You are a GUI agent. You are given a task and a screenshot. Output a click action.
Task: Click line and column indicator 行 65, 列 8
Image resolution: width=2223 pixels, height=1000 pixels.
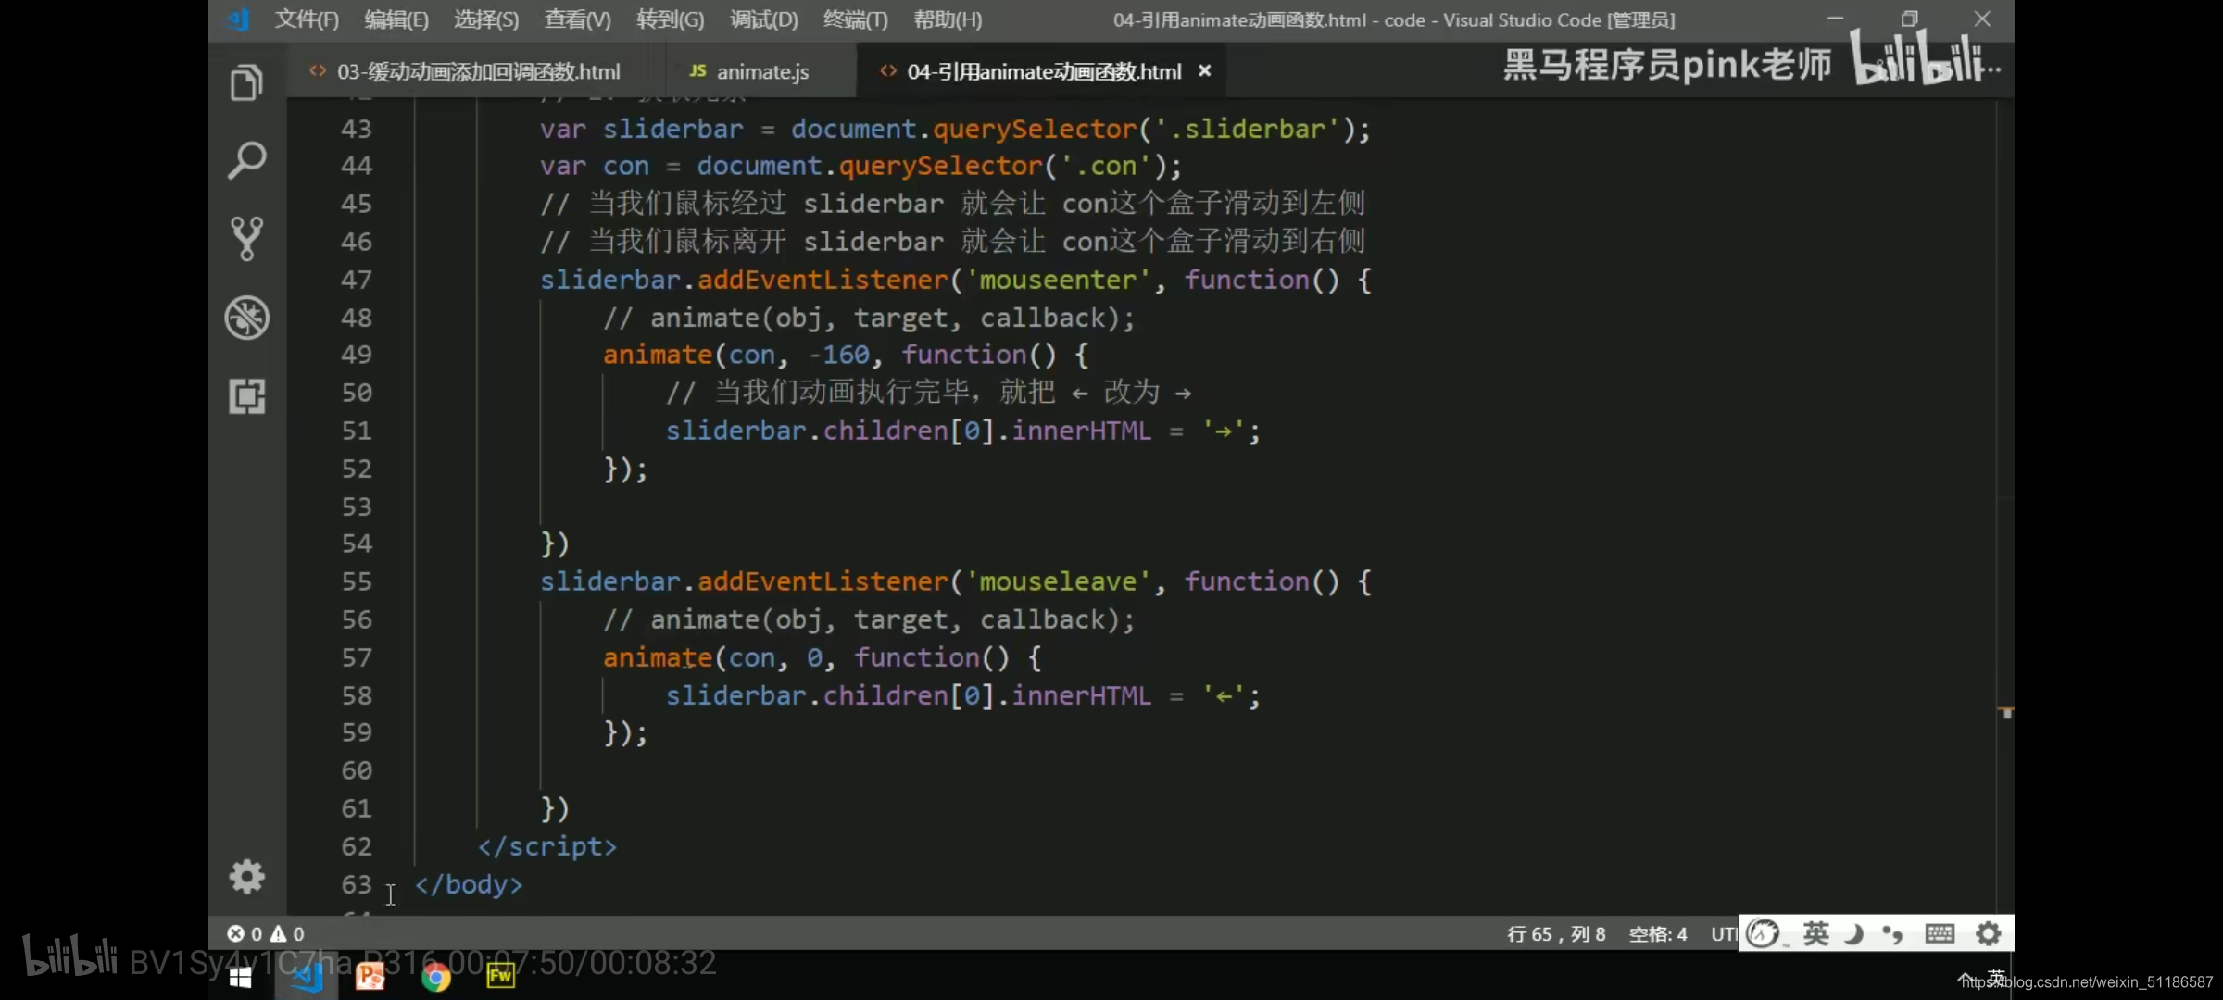pyautogui.click(x=1556, y=934)
